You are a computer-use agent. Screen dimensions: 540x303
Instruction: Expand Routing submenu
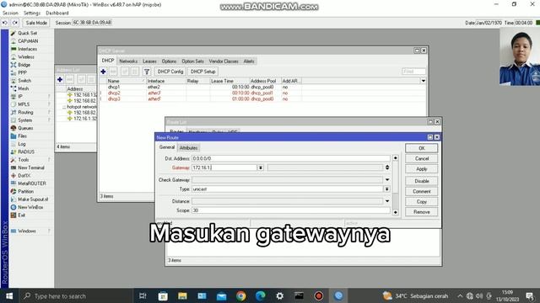click(x=31, y=112)
